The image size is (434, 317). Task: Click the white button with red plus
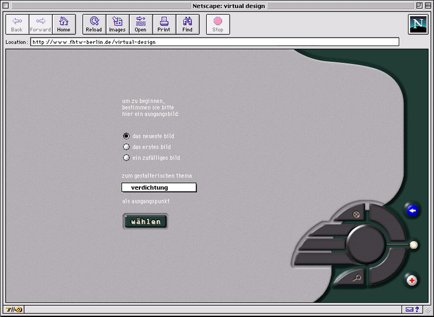pyautogui.click(x=412, y=280)
